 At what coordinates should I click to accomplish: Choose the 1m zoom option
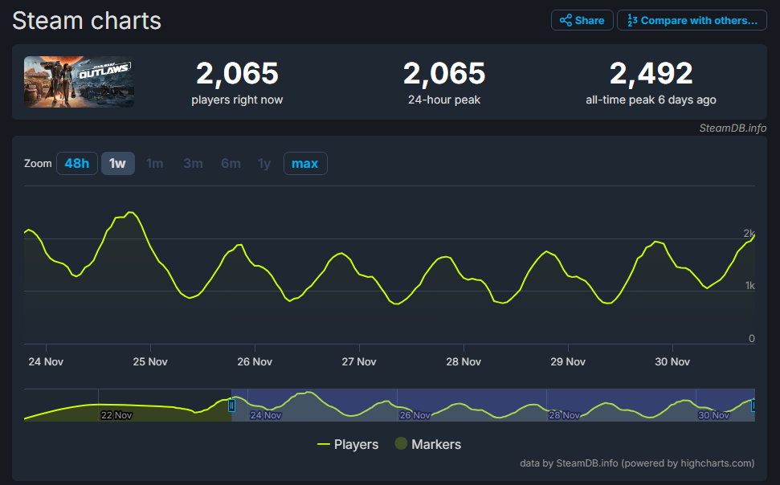[155, 163]
